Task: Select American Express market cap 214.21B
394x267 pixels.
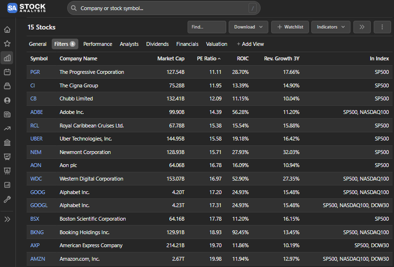Action: click(175, 245)
